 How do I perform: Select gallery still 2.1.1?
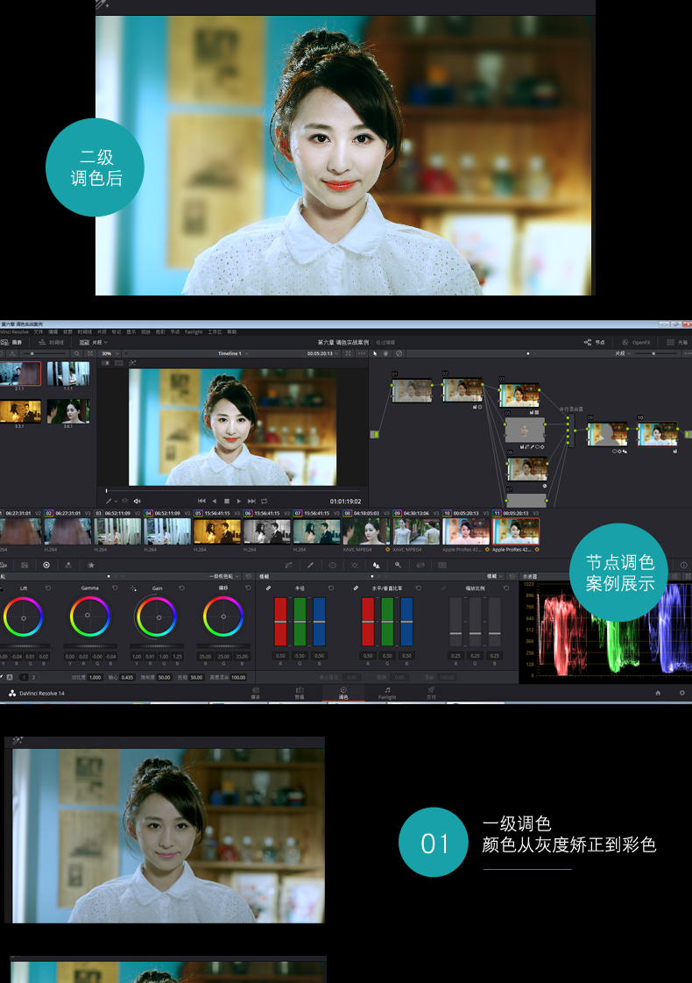(x=20, y=373)
